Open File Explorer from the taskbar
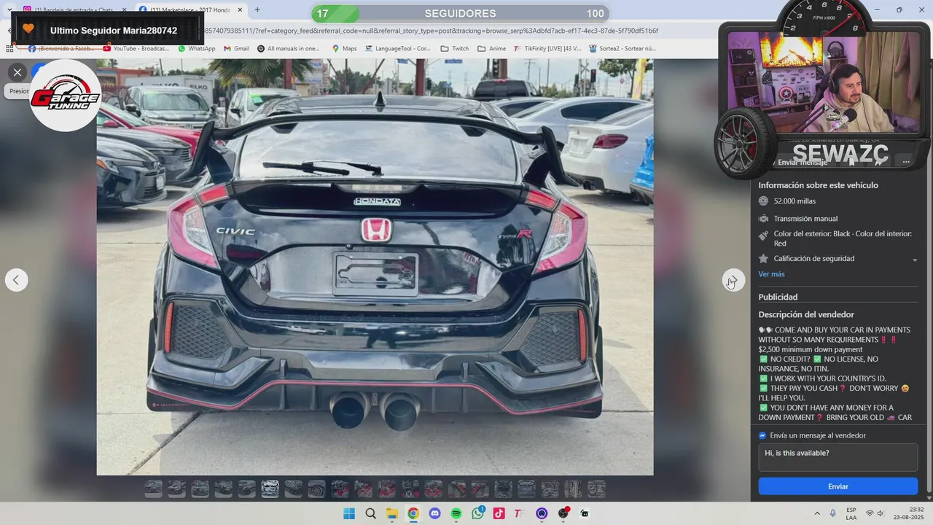 tap(391, 513)
